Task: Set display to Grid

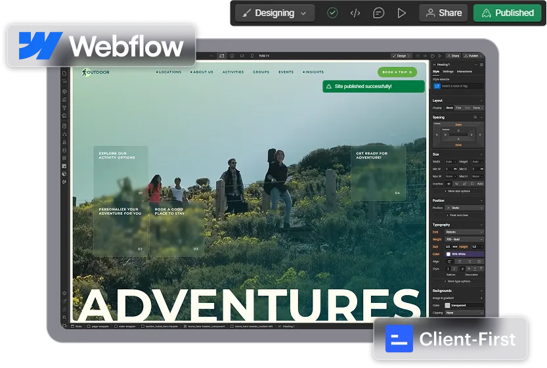Action: 468,108
